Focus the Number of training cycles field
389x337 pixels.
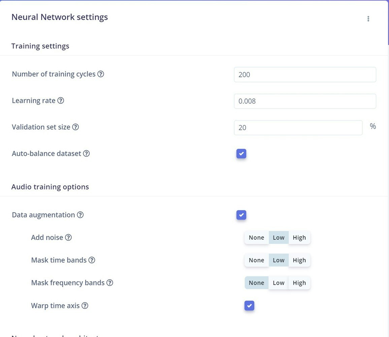[x=305, y=74]
